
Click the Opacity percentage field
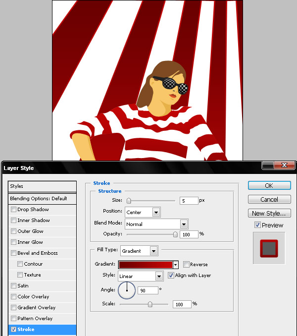click(x=189, y=234)
